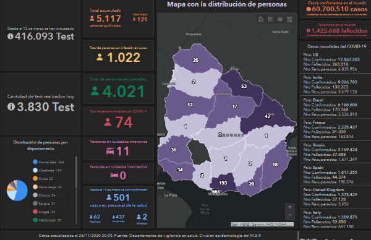Viewport: 371px width, 240px height.
Task: Select the northern department labeled 25
Action: point(195,60)
